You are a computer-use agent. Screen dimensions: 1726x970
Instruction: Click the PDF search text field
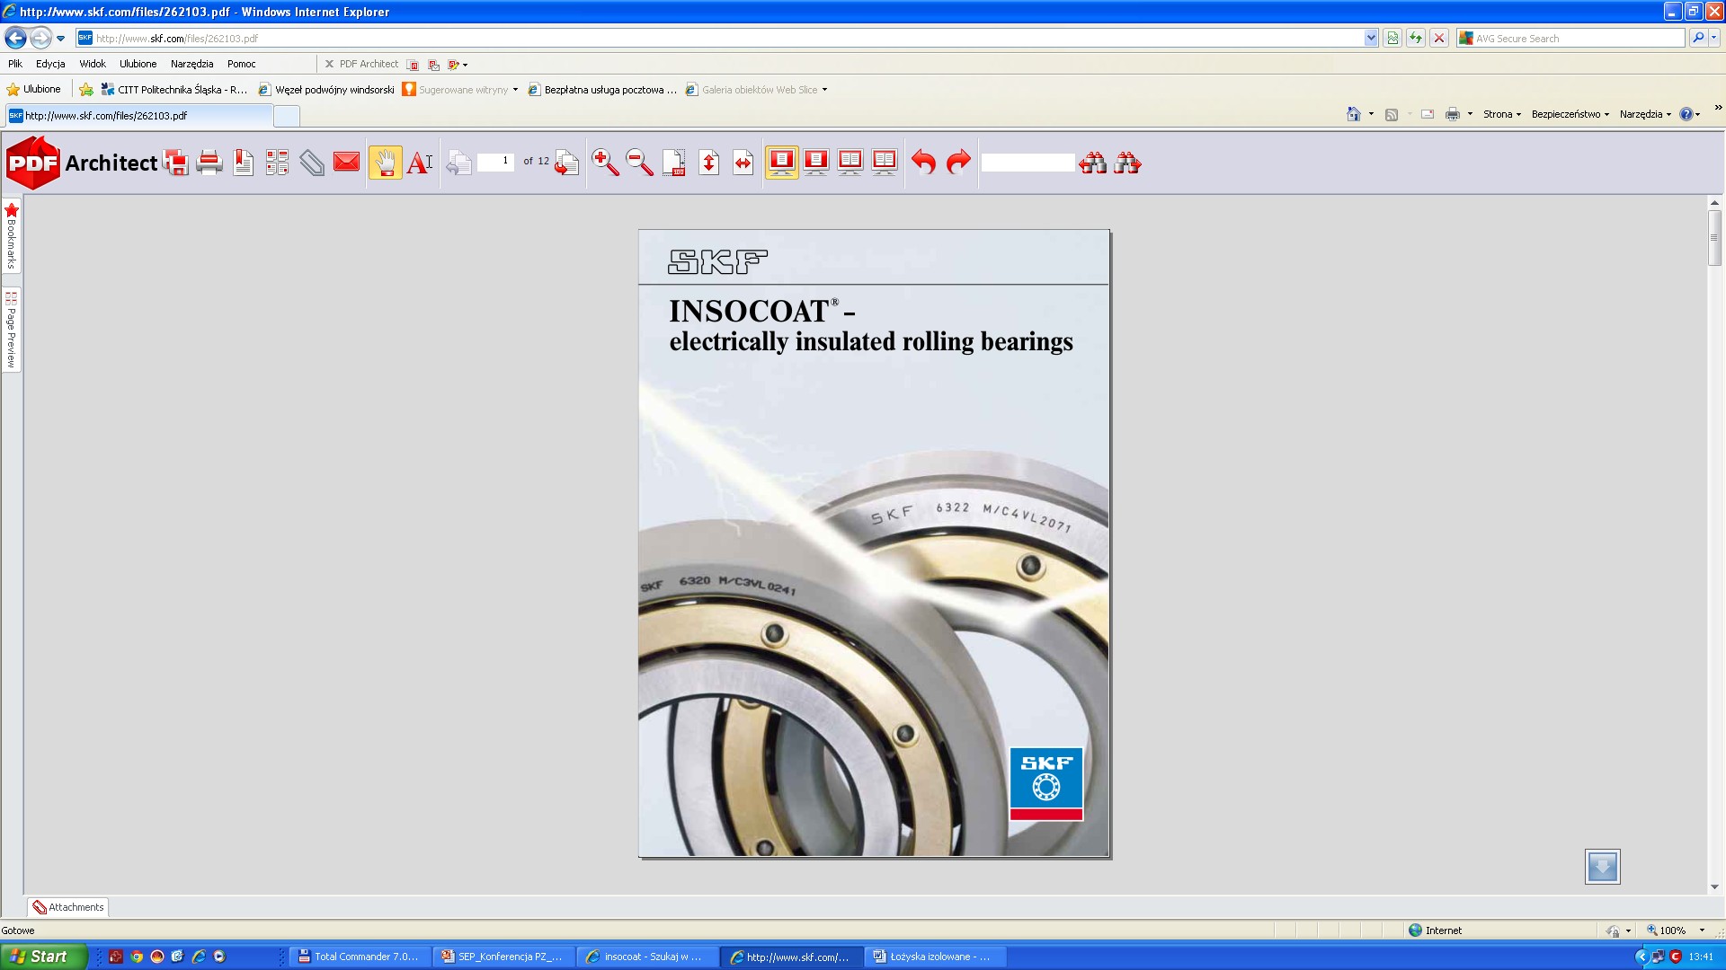[x=1028, y=163]
